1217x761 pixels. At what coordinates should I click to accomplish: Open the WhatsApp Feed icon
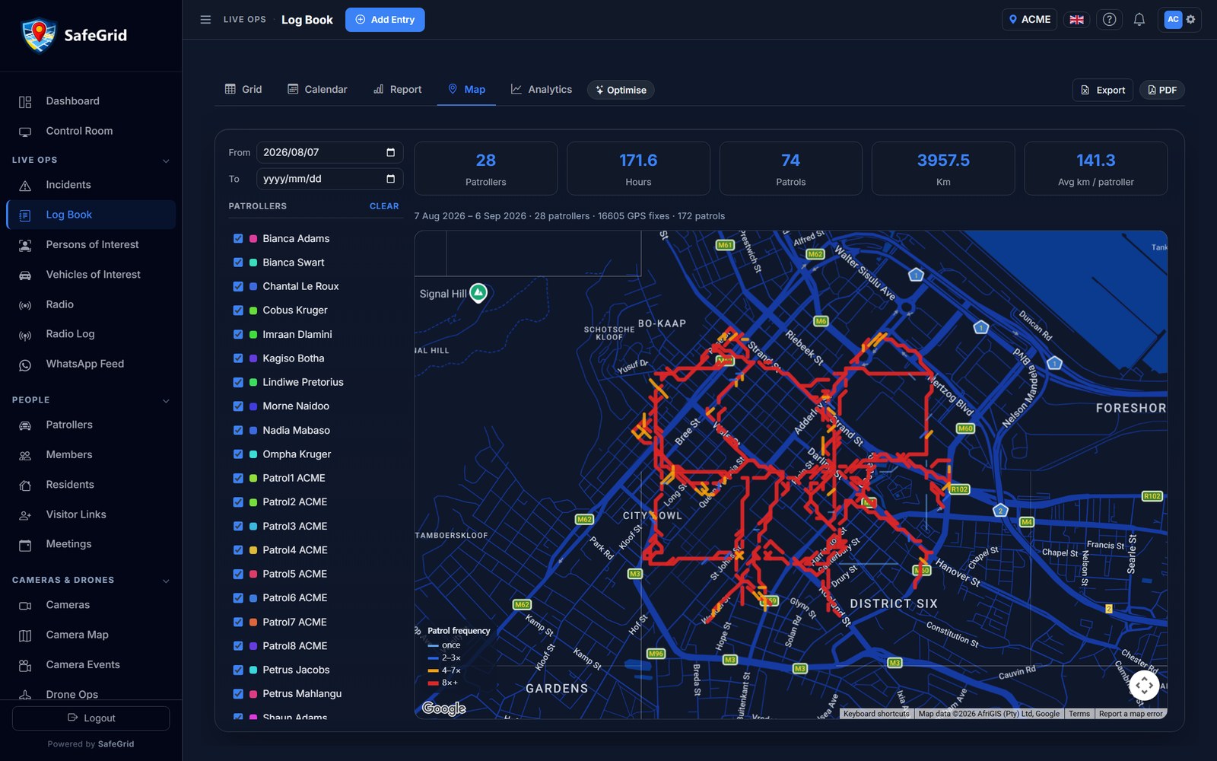point(25,365)
